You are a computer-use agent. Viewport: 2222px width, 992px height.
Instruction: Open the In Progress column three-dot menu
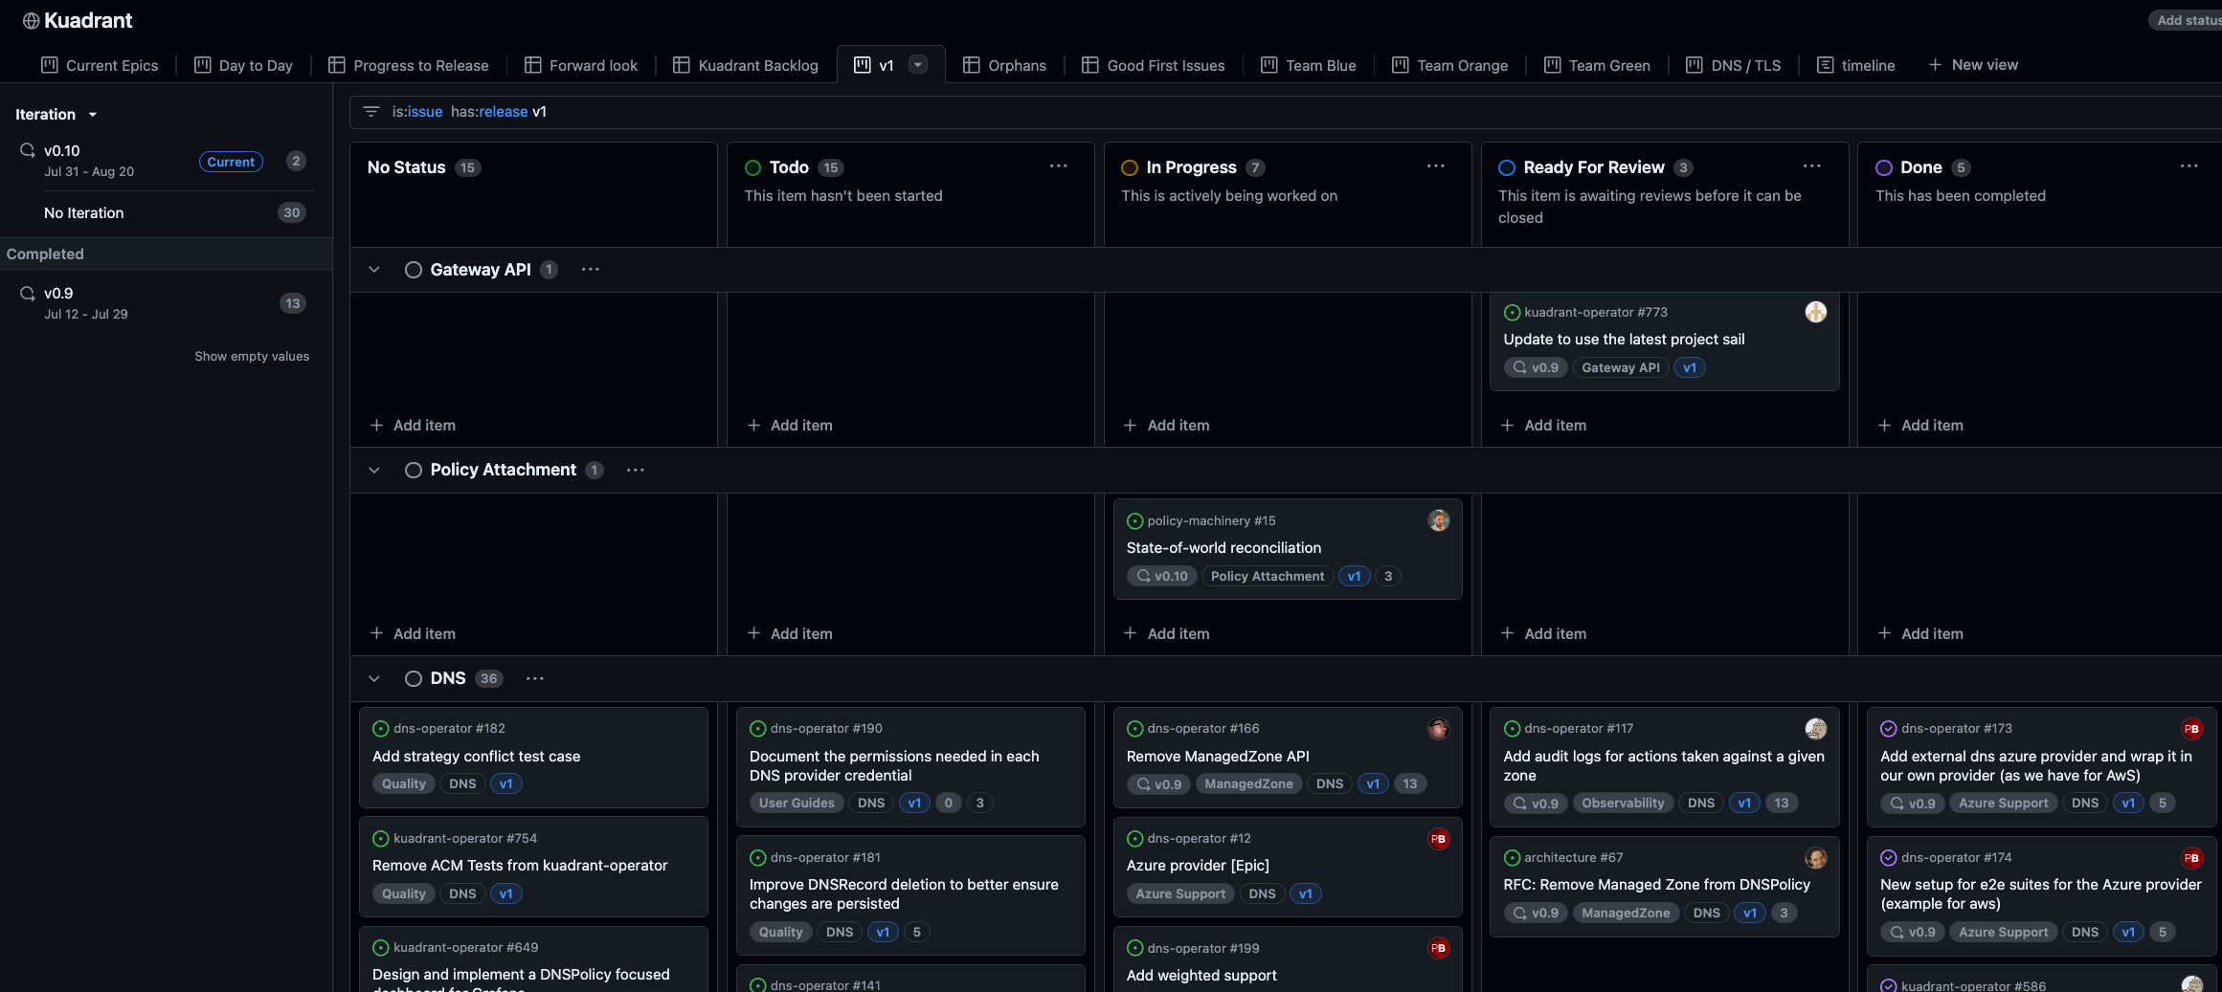click(1435, 166)
